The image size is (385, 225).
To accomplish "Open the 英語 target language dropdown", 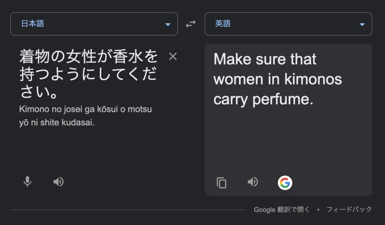I will click(288, 24).
